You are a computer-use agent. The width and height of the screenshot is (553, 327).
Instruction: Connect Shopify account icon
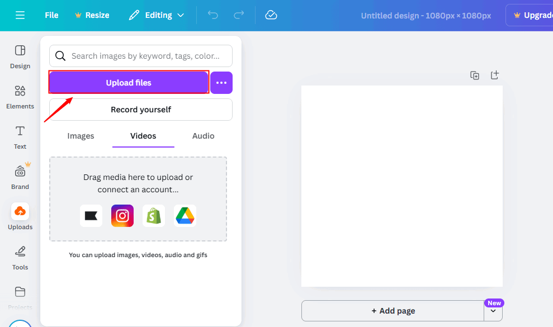[x=154, y=216]
